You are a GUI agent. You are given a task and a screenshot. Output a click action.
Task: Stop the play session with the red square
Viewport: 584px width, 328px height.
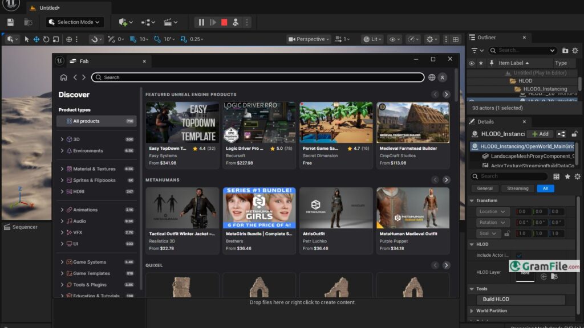click(x=224, y=22)
